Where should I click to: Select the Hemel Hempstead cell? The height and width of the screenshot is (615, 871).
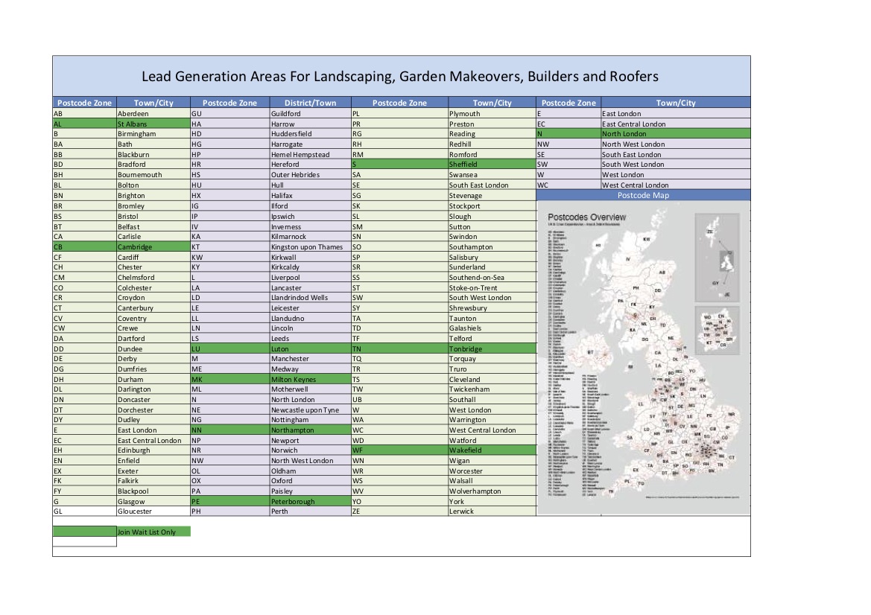(310, 154)
